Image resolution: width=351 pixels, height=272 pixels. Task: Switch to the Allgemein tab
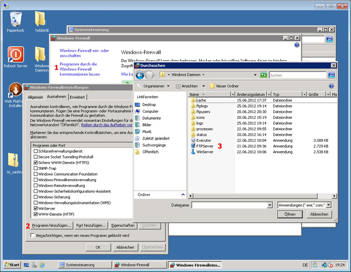[x=36, y=97]
